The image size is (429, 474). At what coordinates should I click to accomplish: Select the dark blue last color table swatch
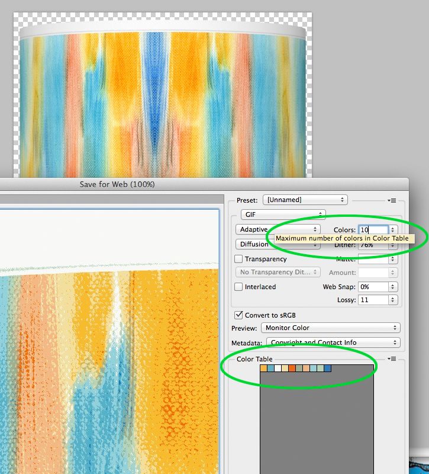(328, 369)
